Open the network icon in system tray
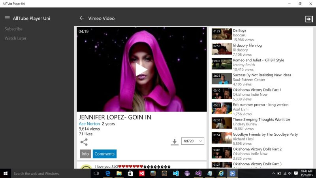The height and width of the screenshot is (178, 316). (285, 173)
